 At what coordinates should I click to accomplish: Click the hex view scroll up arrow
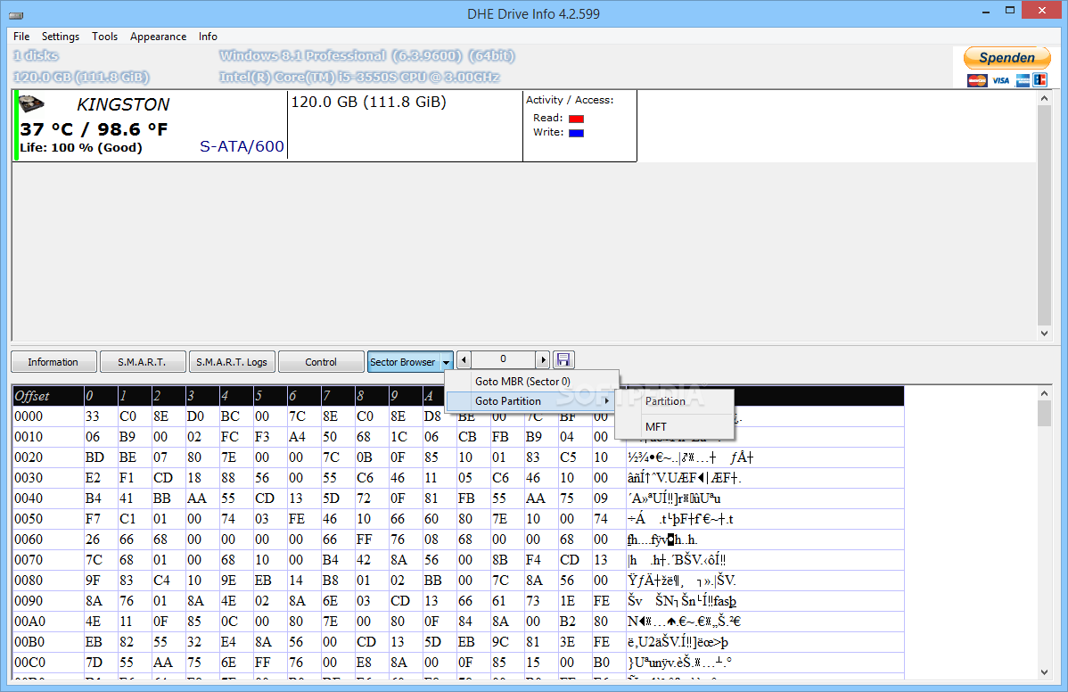1044,393
